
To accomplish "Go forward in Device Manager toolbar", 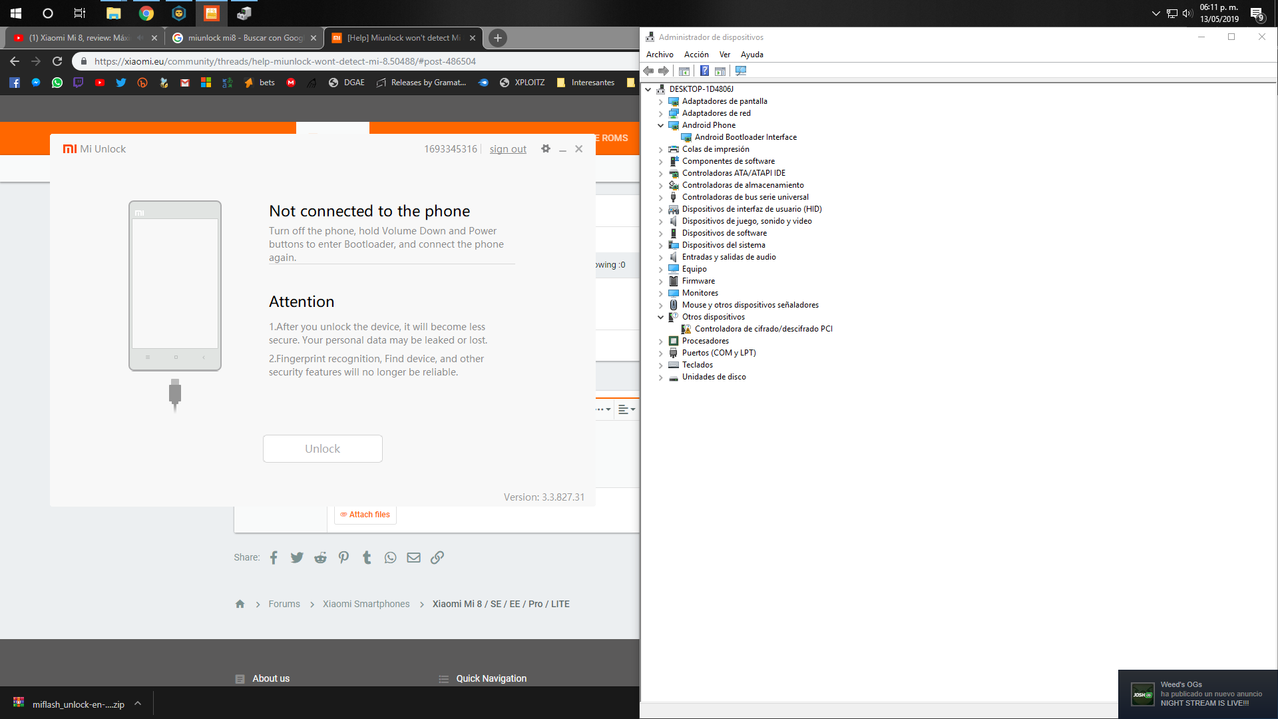I will (x=664, y=71).
